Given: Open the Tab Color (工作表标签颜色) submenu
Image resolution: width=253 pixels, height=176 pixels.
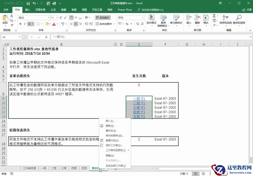Looking at the screenshot, I should click(x=115, y=150).
